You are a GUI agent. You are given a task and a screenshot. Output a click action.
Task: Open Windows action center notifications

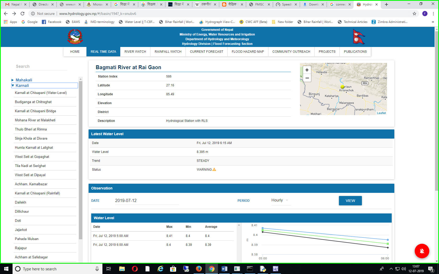pos(431,269)
